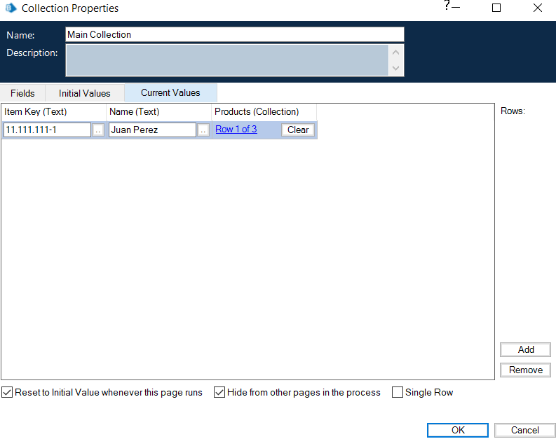Screen dimensions: 556x439
Task: Open expander button next to Item Key value
Action: pos(98,130)
